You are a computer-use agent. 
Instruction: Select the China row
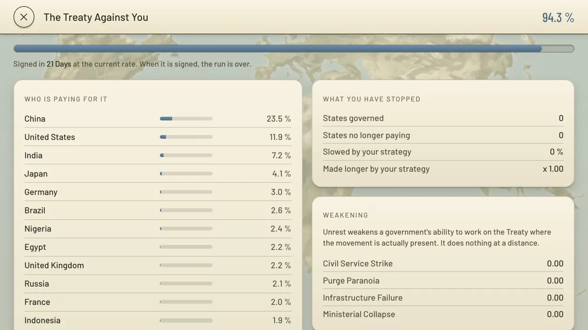158,119
